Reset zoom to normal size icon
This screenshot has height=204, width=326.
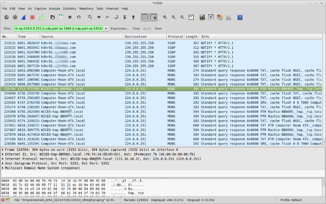(182, 17)
